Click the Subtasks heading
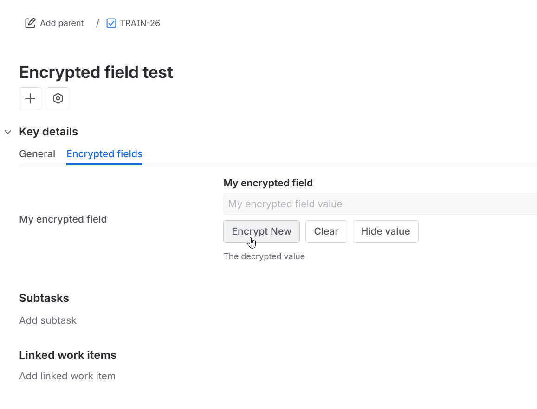537x409 pixels. coord(44,298)
